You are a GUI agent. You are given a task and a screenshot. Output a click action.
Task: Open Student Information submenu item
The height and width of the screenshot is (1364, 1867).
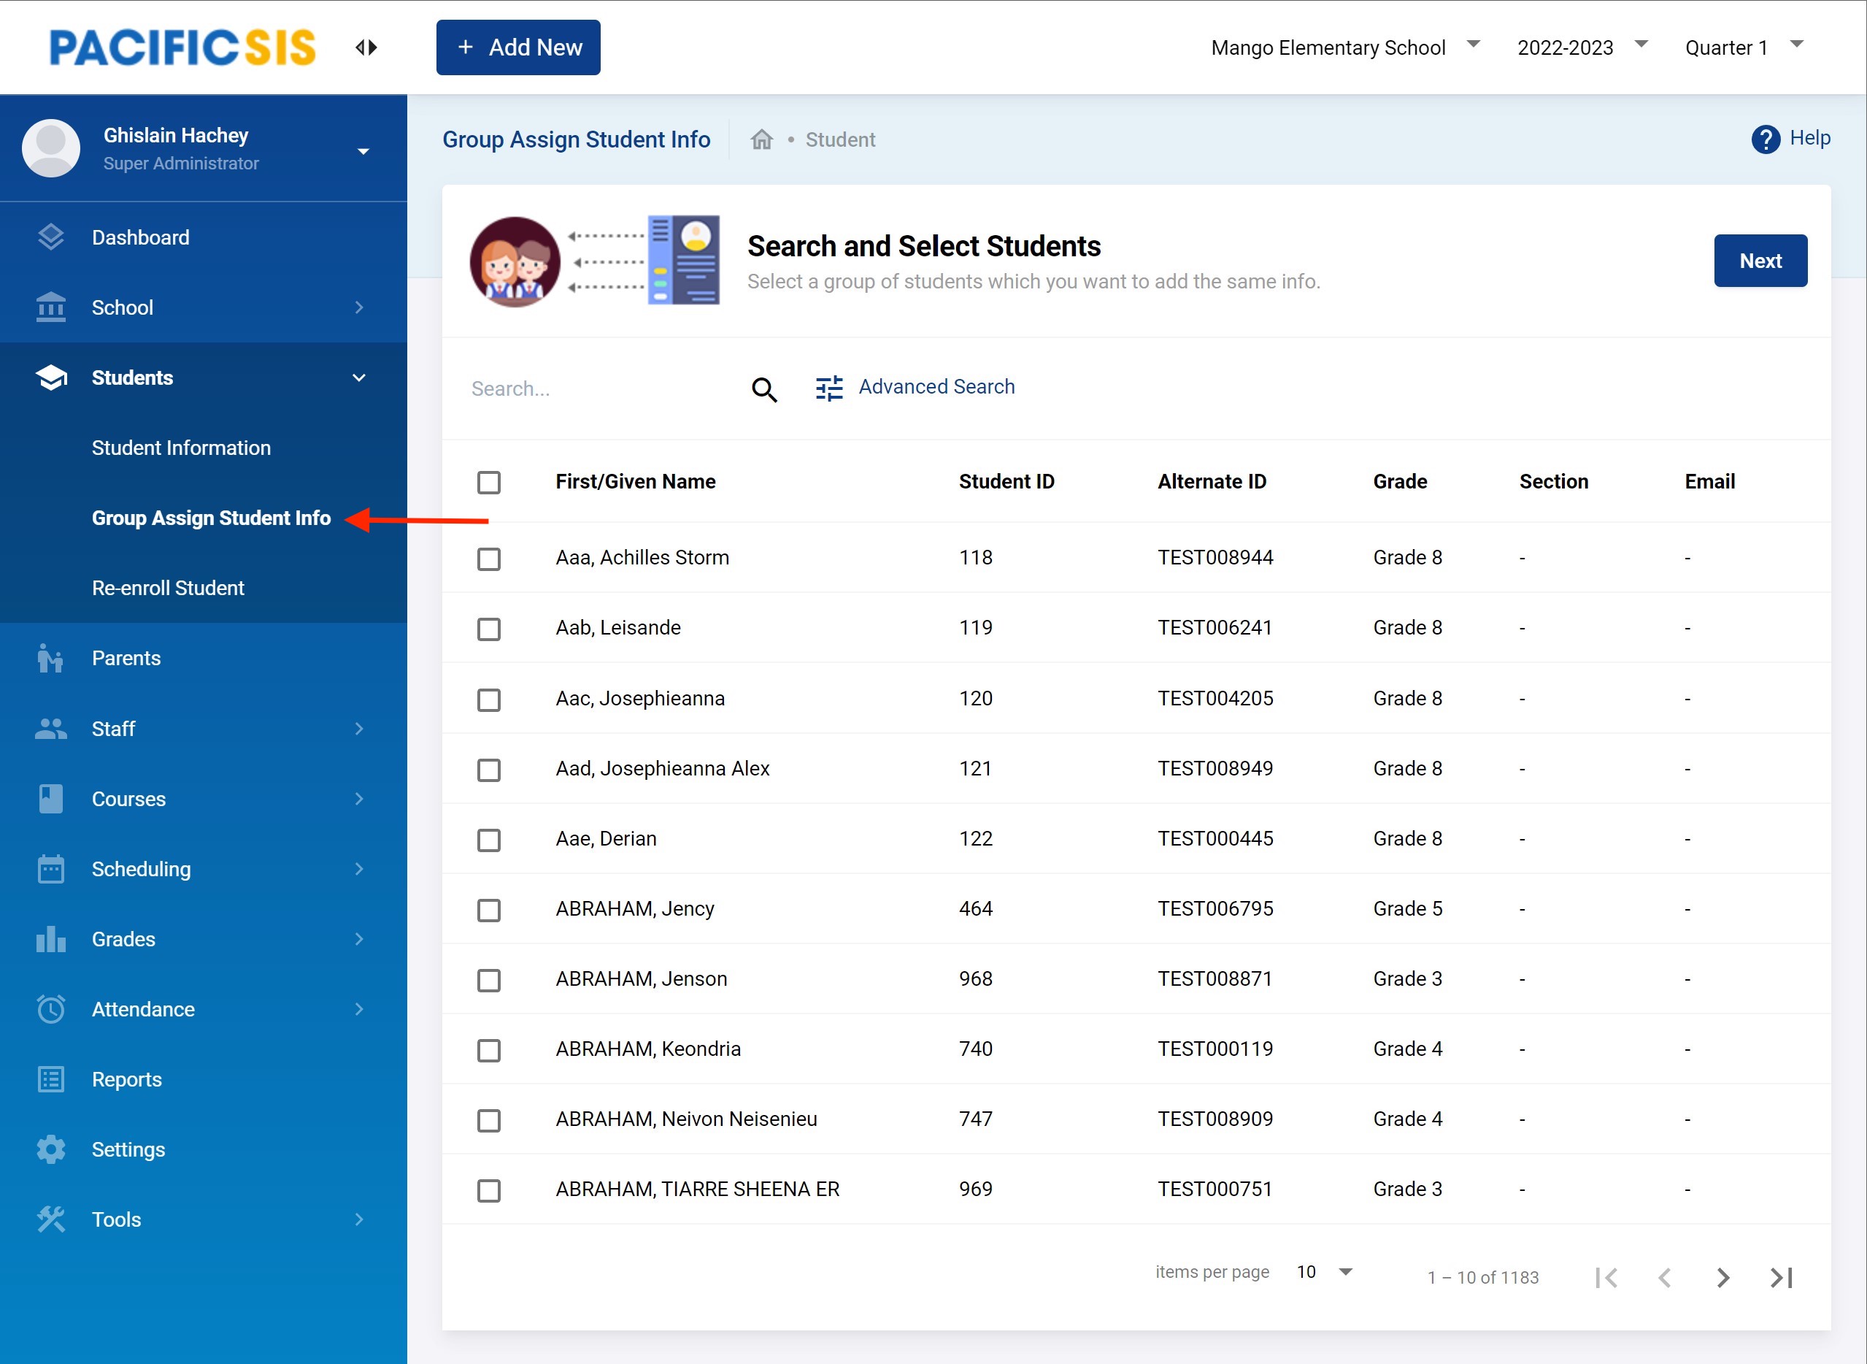coord(181,448)
